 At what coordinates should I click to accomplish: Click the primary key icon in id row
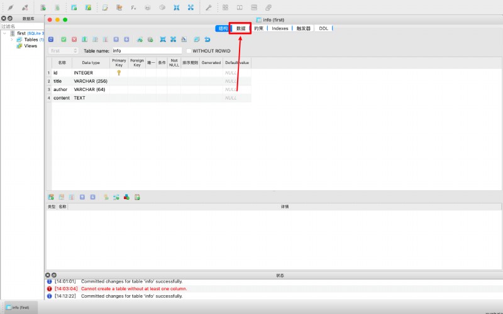point(119,73)
